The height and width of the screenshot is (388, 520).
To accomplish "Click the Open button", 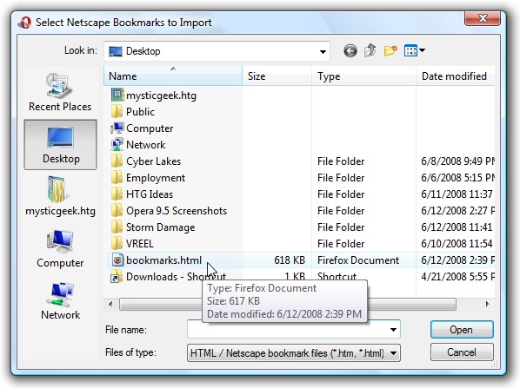I will tap(462, 330).
